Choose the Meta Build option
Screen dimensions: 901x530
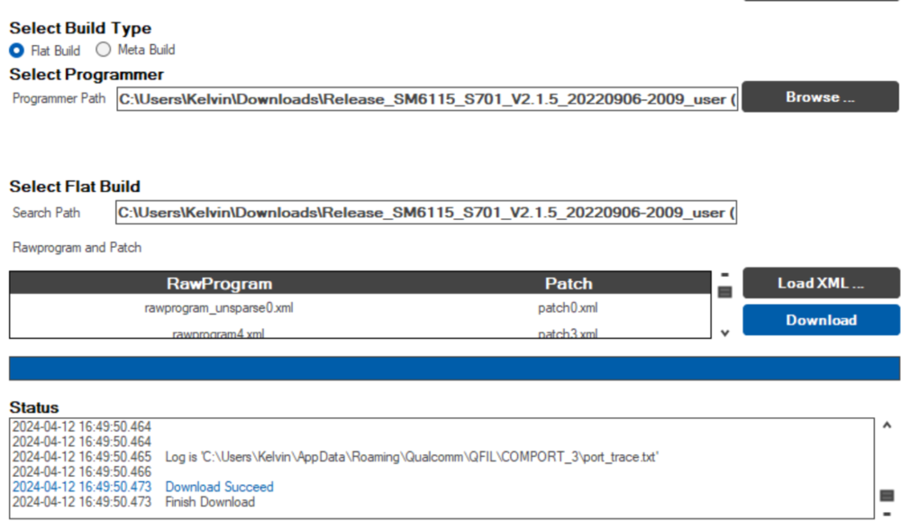[x=104, y=50]
